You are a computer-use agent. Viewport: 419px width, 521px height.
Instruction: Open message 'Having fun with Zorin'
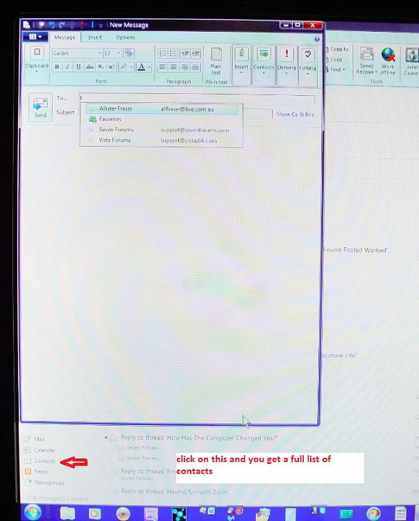175,491
